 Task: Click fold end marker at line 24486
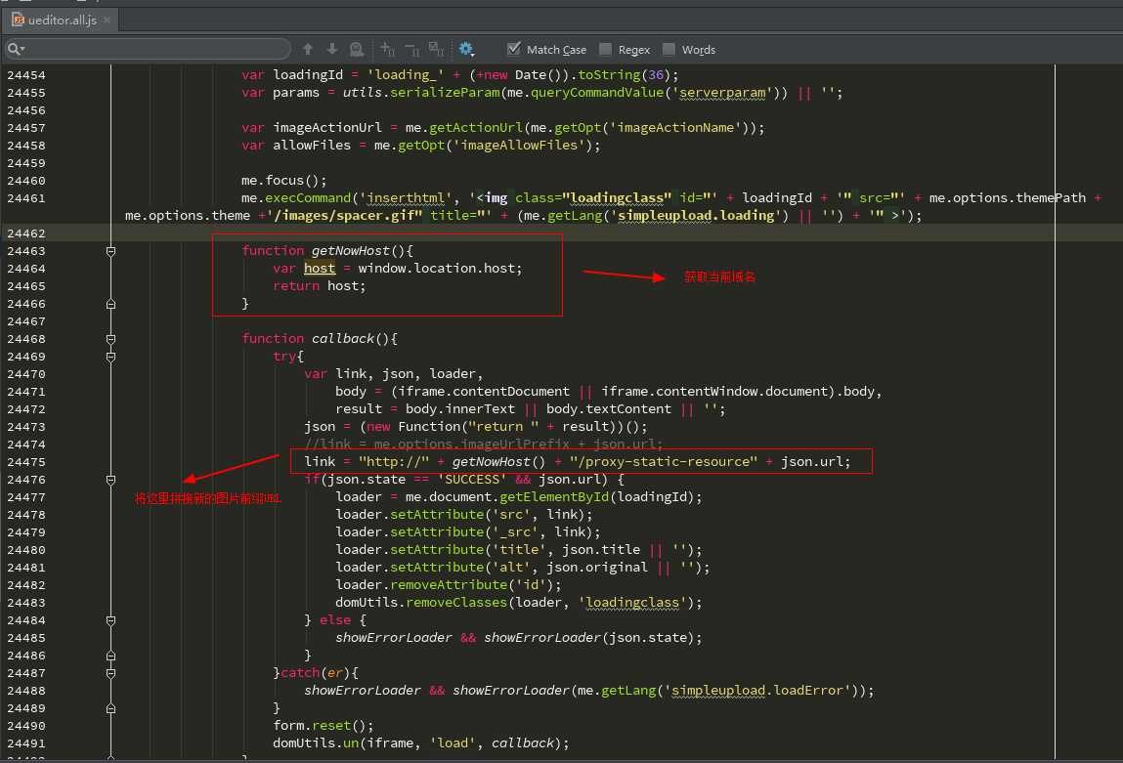click(x=111, y=656)
